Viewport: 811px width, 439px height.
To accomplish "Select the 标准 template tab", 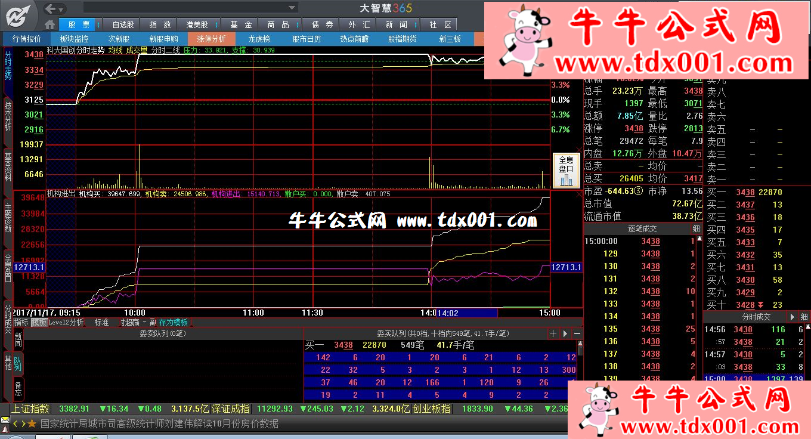I will pyautogui.click(x=101, y=322).
